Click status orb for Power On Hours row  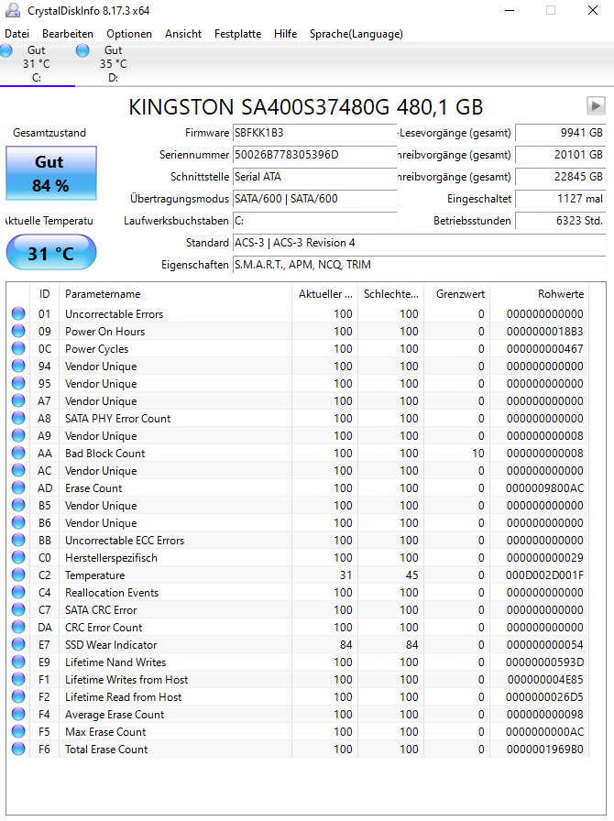pos(18,331)
